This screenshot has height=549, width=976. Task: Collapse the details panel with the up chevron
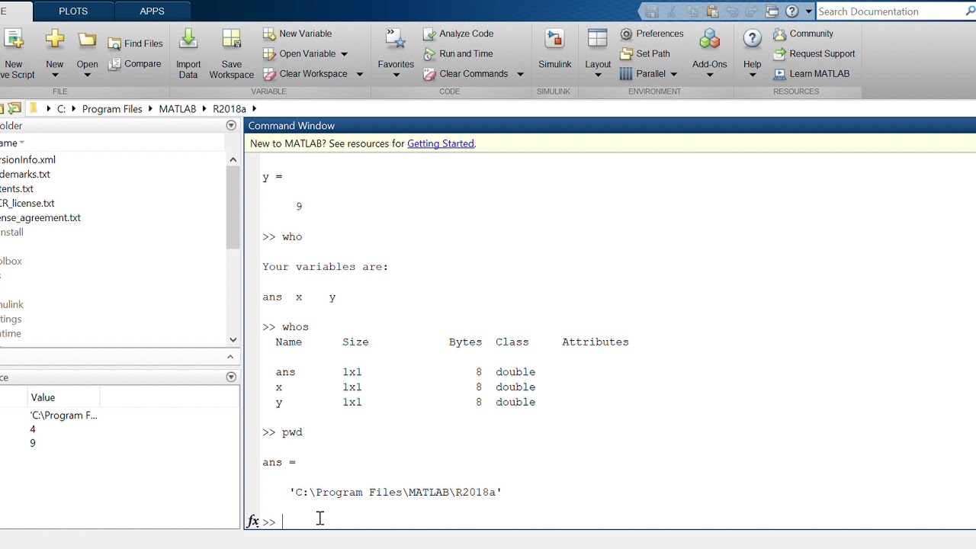coord(230,356)
